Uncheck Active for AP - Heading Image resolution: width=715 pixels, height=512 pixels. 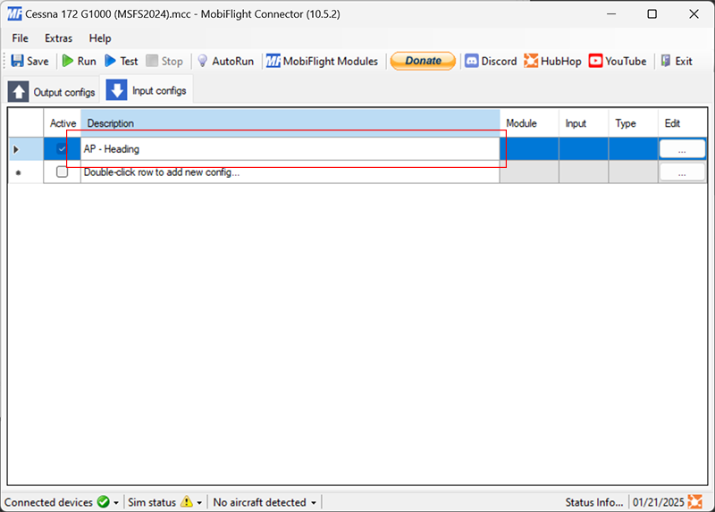[x=62, y=148]
